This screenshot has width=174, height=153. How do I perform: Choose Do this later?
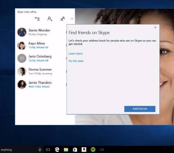[x=76, y=61]
